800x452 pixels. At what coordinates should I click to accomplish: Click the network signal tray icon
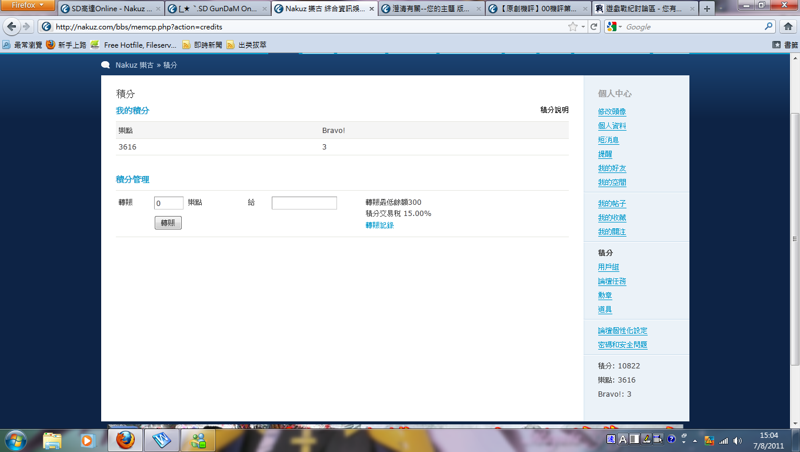tap(724, 440)
